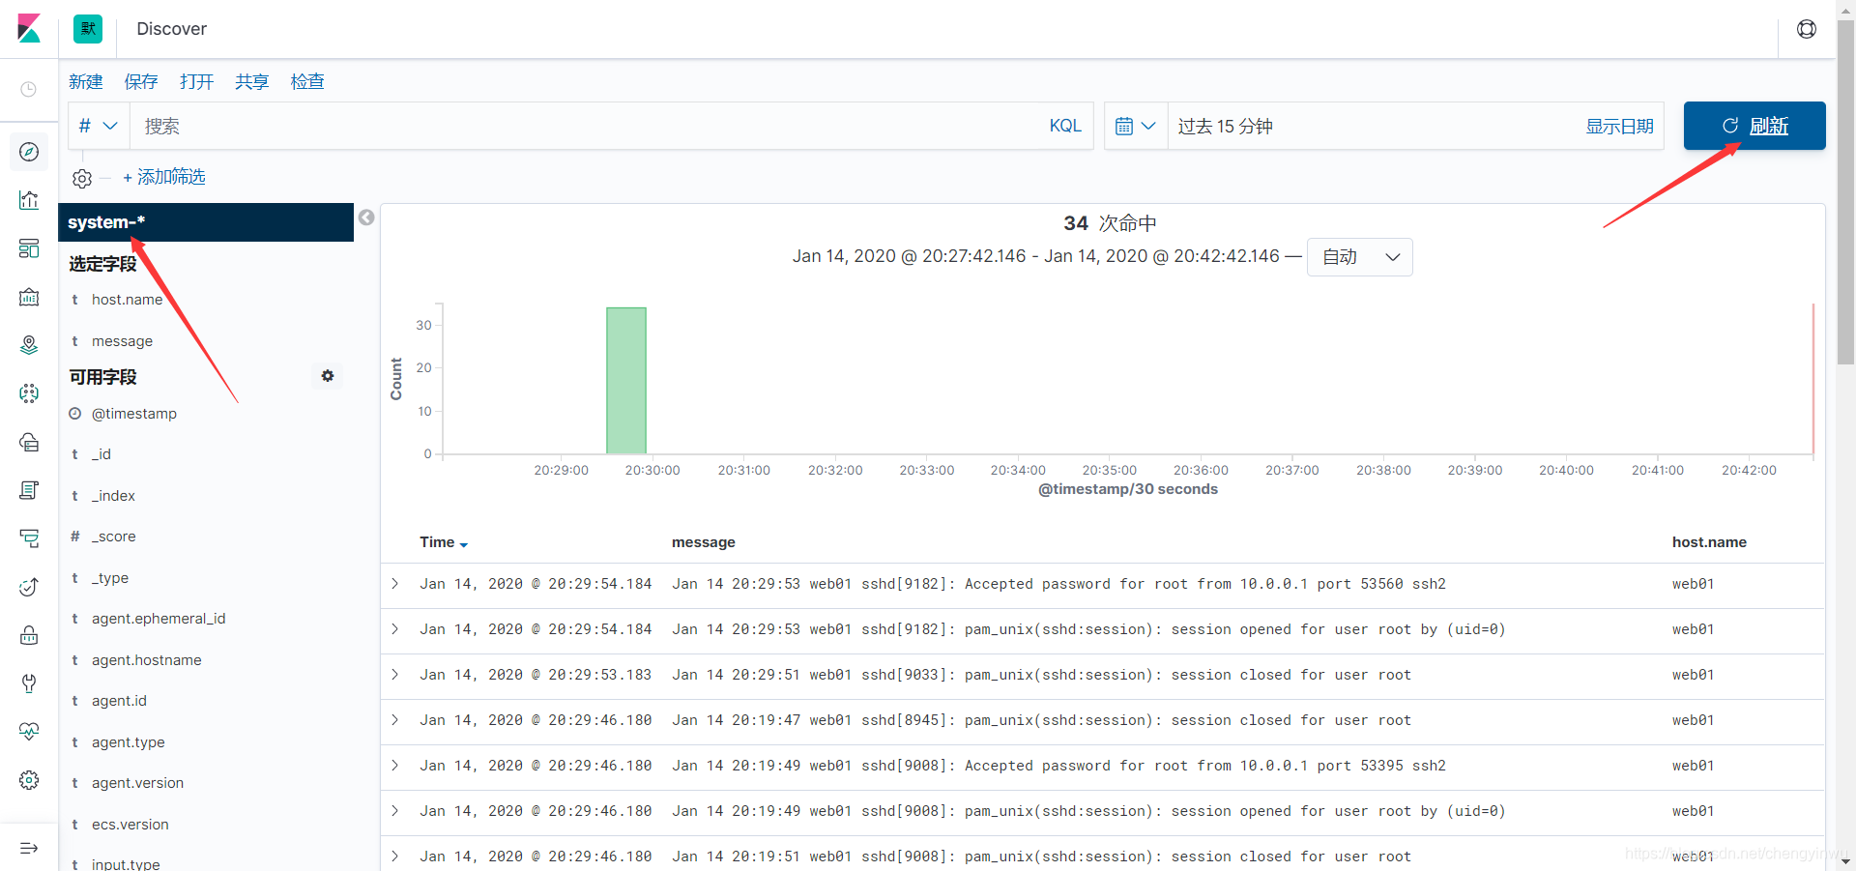Select _index field
Image resolution: width=1856 pixels, height=871 pixels.
point(113,496)
